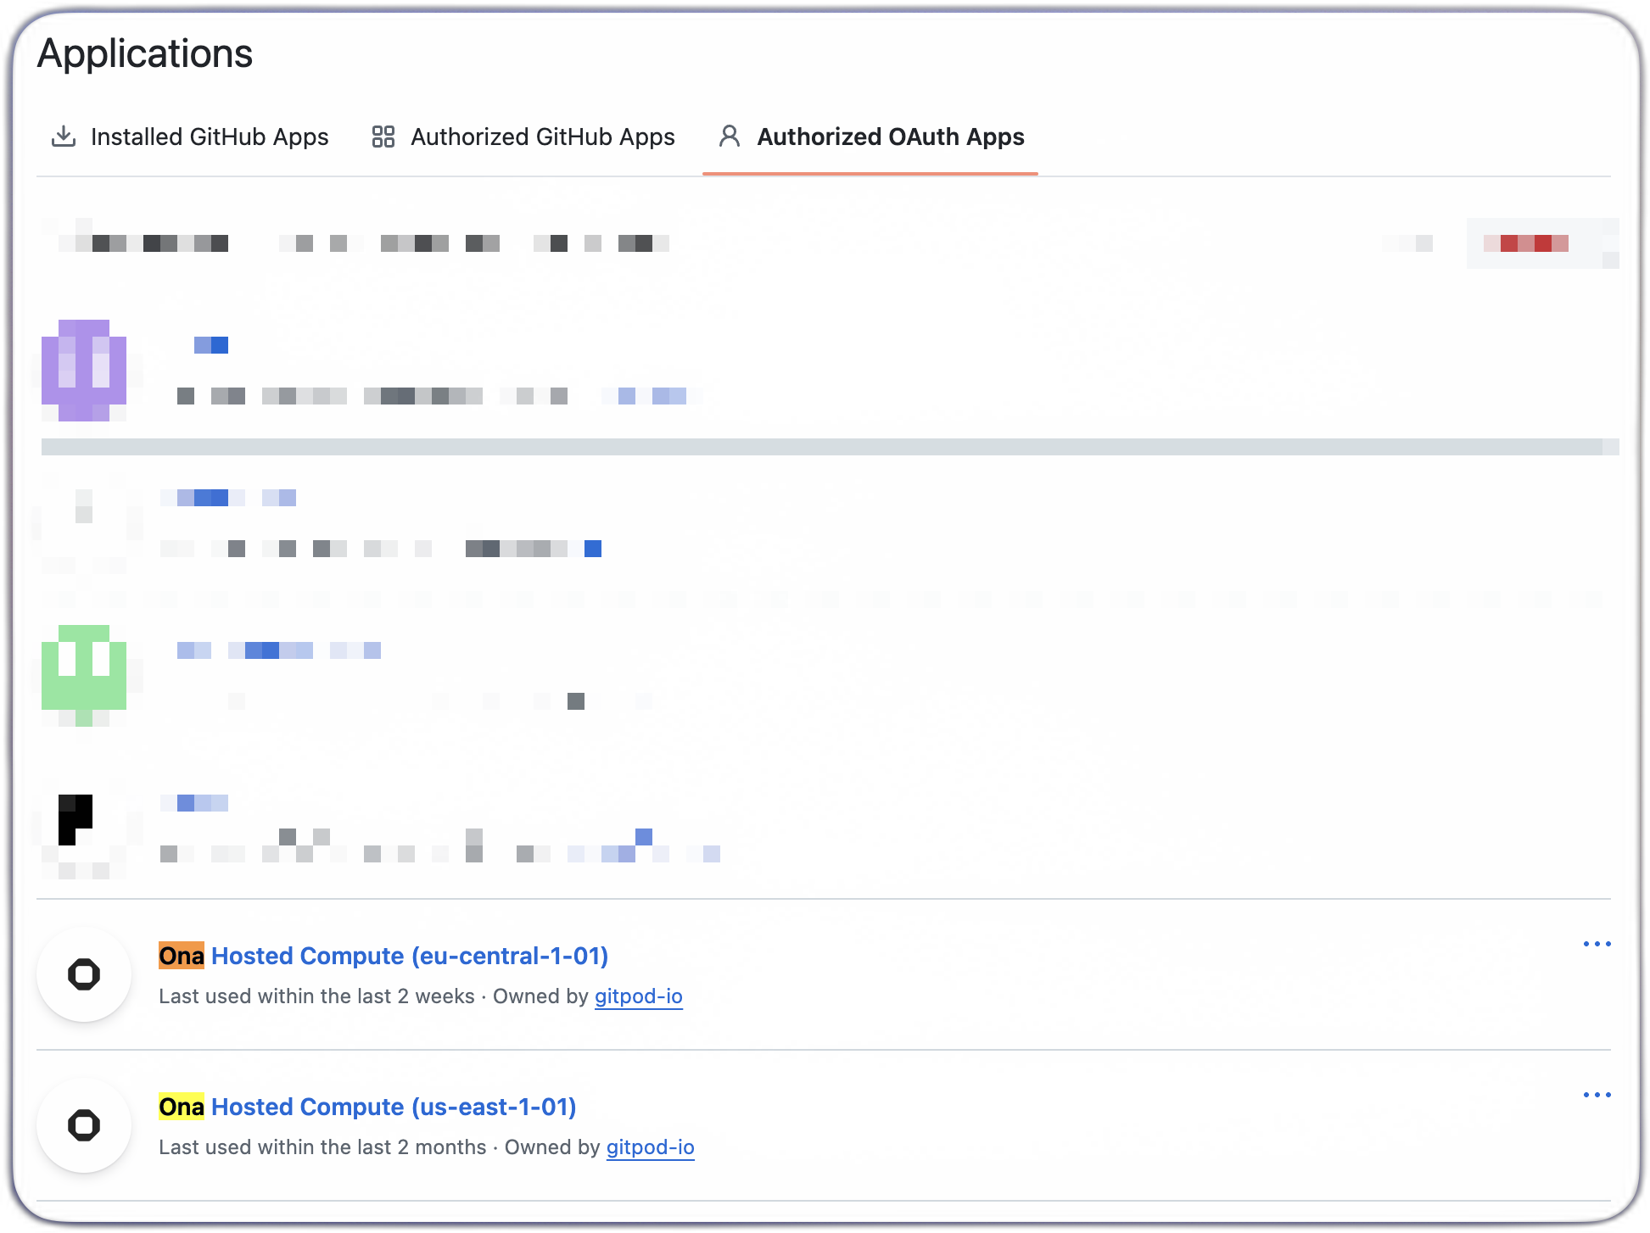Stay on the Authorized OAuth Apps tab
This screenshot has height=1233, width=1650.
(891, 137)
